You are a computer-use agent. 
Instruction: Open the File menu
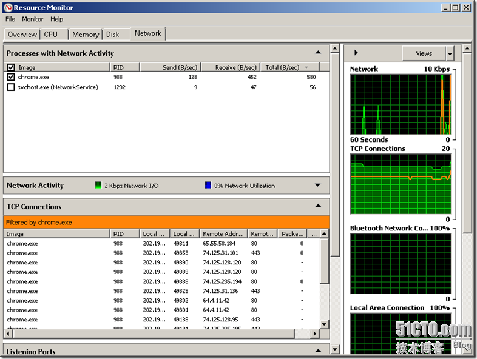pos(10,19)
